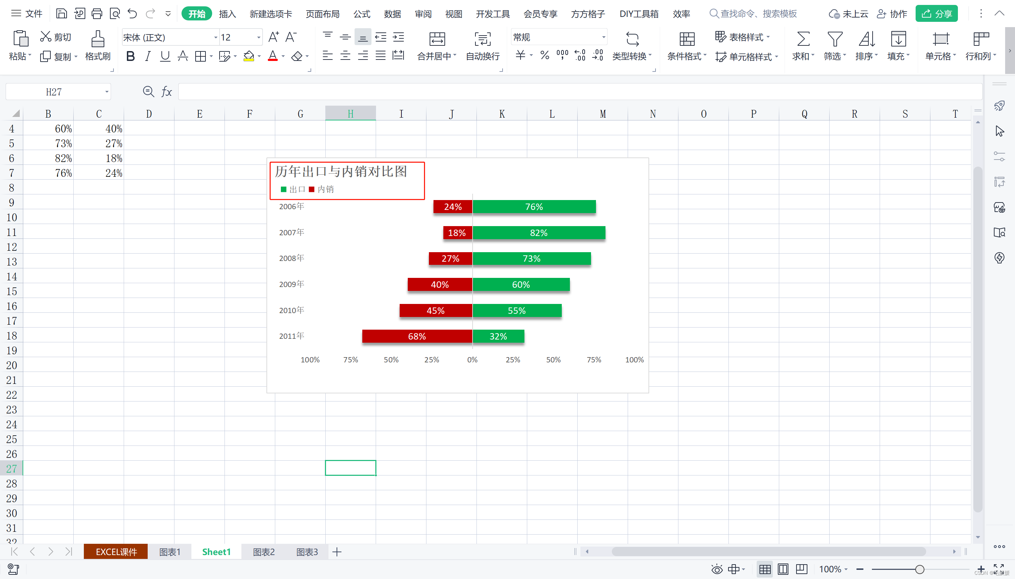Viewport: 1015px width, 579px height.
Task: Toggle Bold formatting
Action: (130, 56)
